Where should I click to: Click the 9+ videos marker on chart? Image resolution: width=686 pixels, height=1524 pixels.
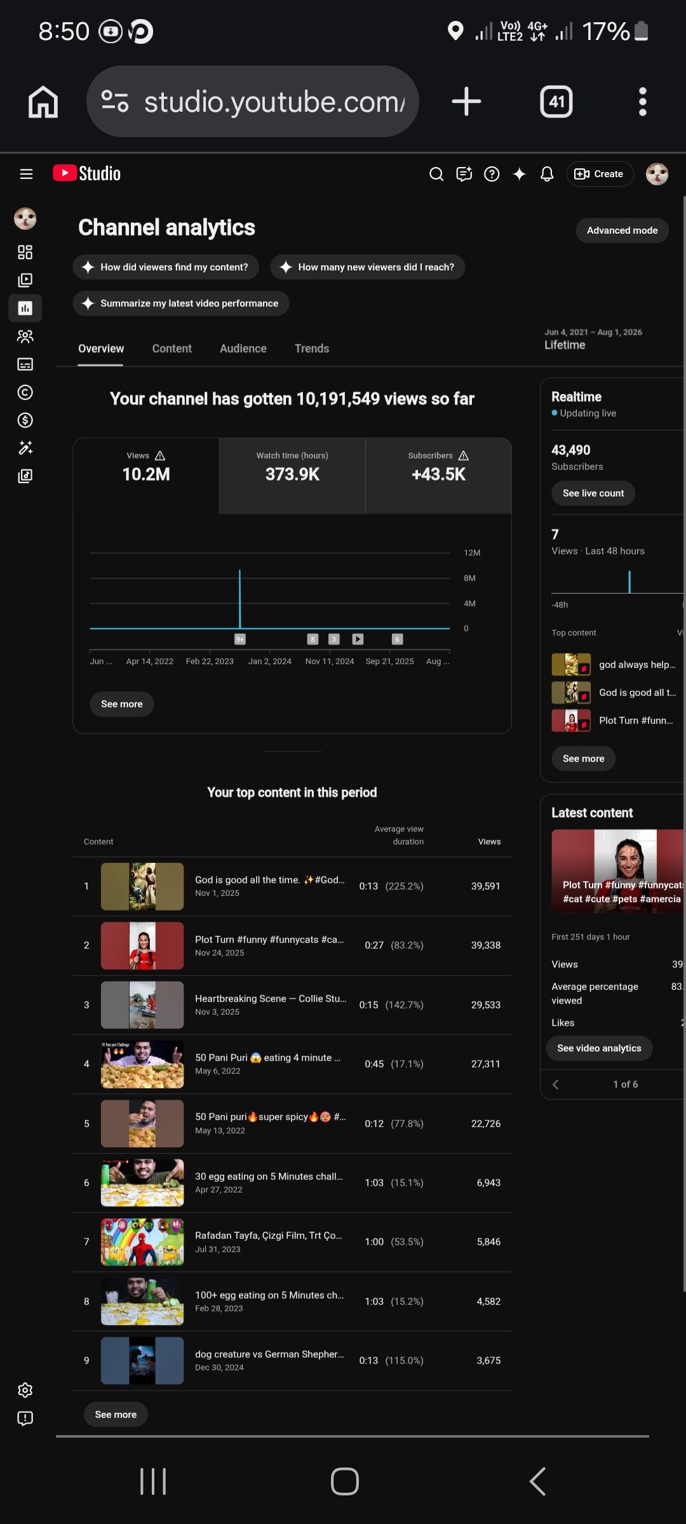[x=240, y=639]
